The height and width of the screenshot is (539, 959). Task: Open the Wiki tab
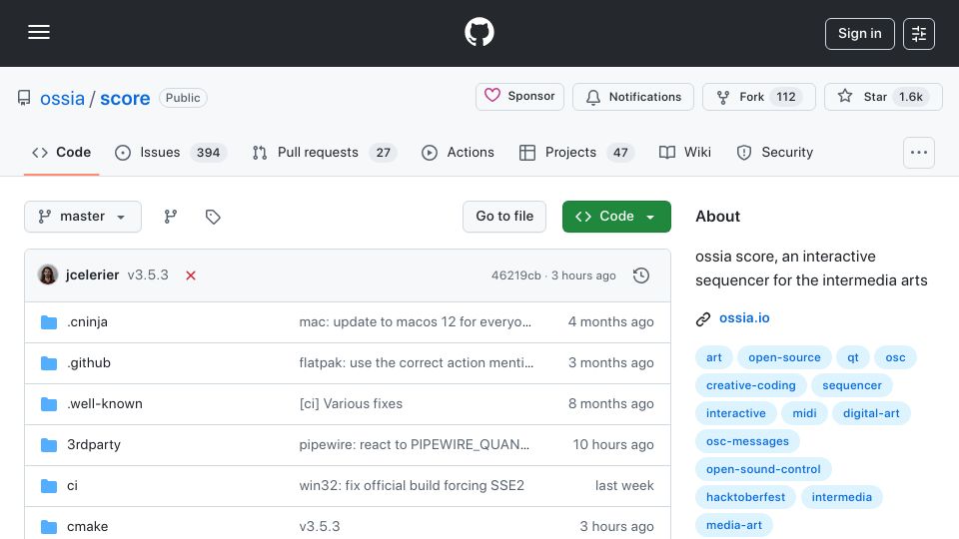(x=684, y=152)
